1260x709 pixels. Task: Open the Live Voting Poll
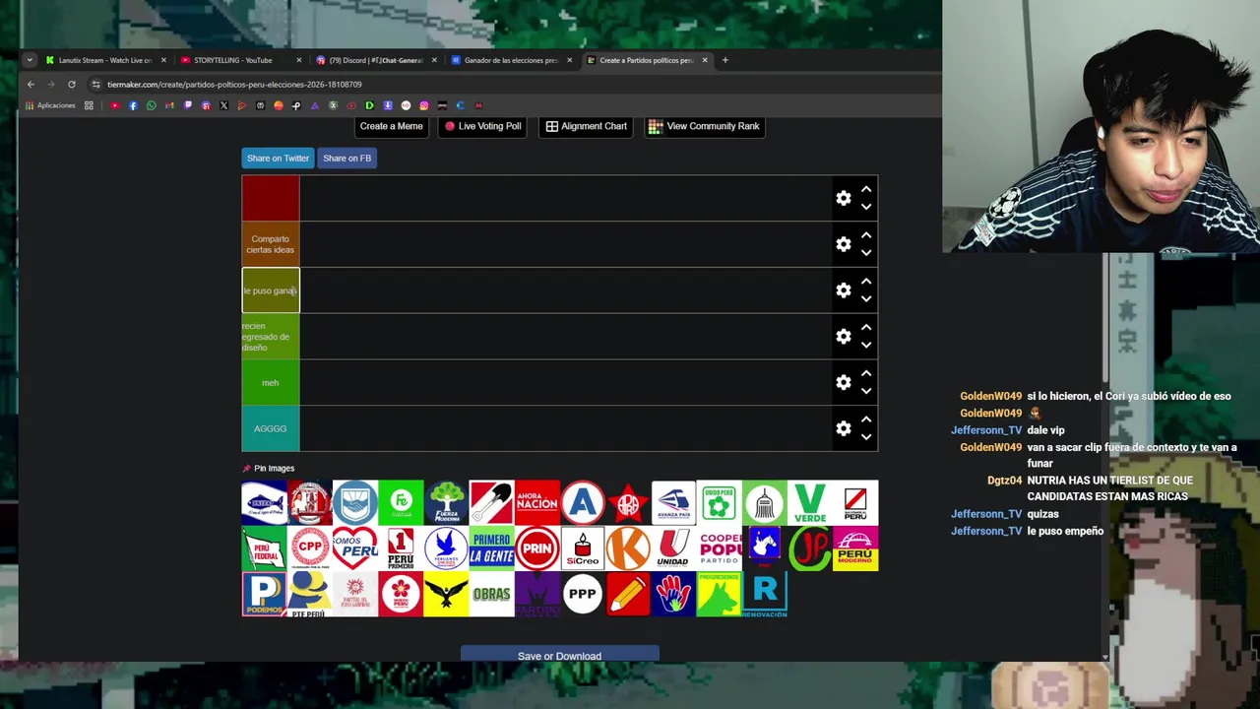coord(482,126)
